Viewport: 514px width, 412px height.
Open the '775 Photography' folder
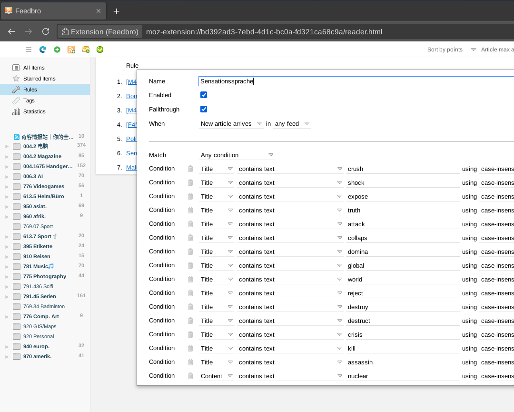pos(44,276)
